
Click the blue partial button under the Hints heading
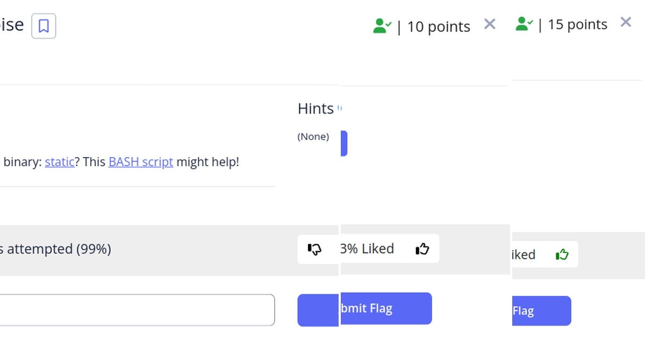343,143
